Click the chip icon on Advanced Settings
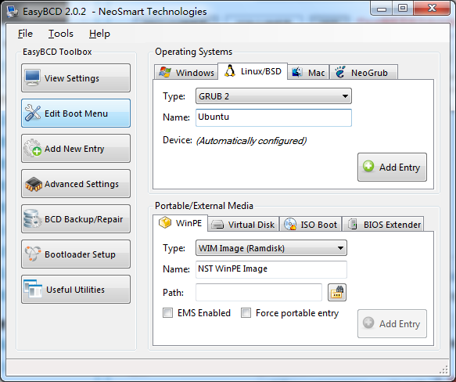456x382 pixels. click(x=33, y=184)
